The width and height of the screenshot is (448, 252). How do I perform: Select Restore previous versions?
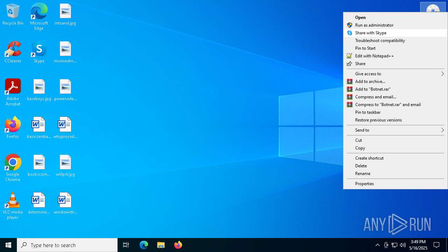[x=395, y=120]
